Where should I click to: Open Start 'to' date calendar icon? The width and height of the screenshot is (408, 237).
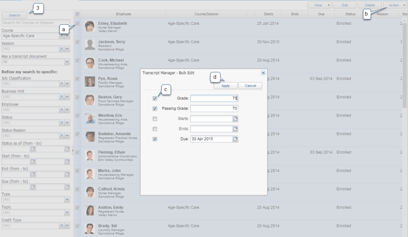pos(67,161)
